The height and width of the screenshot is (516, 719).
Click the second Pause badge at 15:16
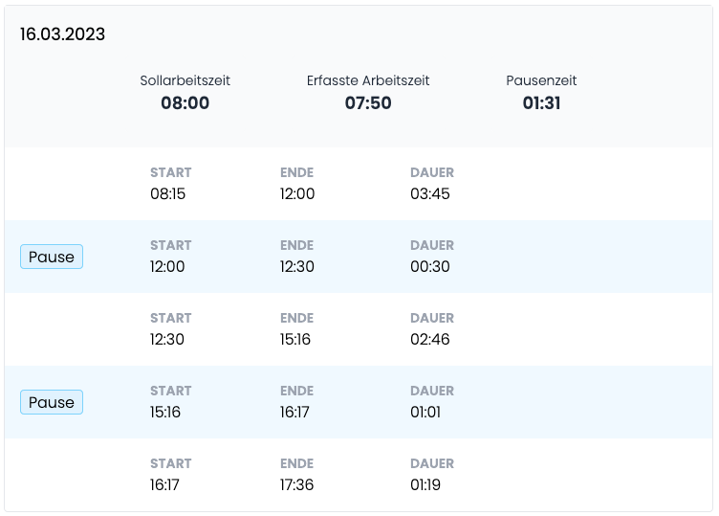52,402
